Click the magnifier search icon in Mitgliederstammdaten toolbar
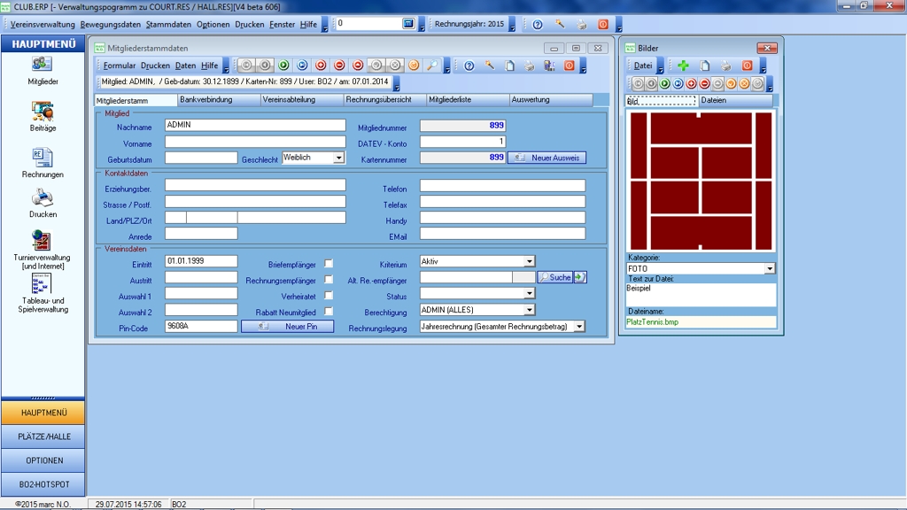The width and height of the screenshot is (907, 510). [x=431, y=66]
